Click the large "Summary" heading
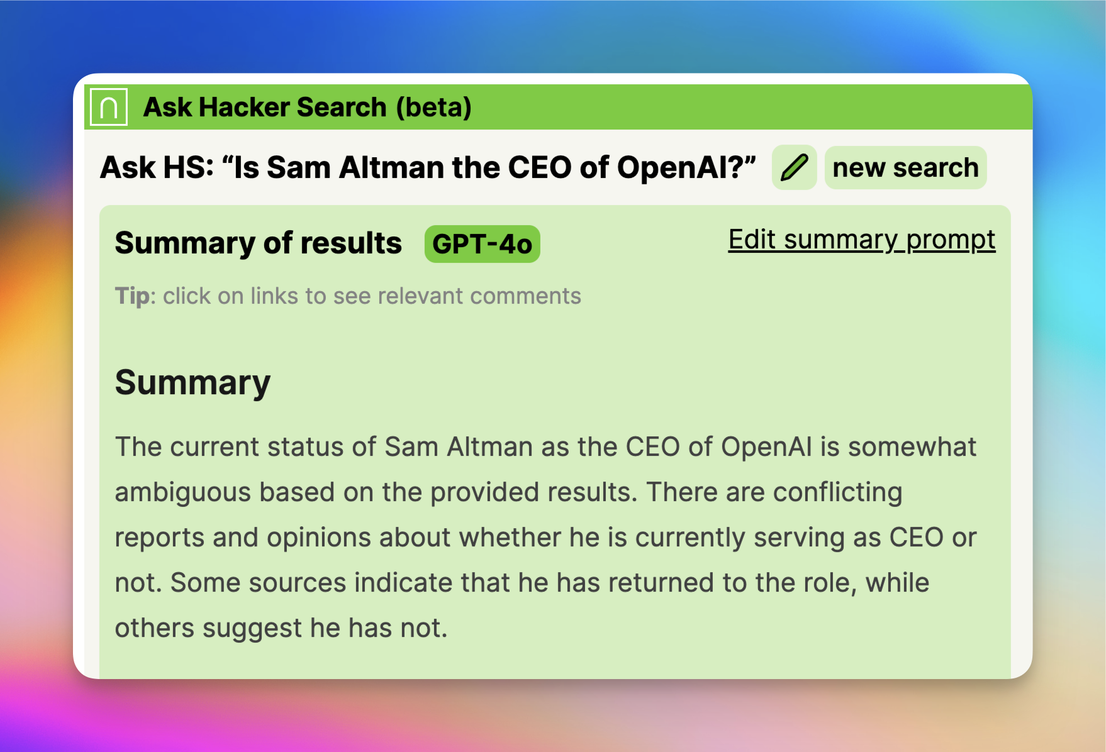 pos(193,382)
